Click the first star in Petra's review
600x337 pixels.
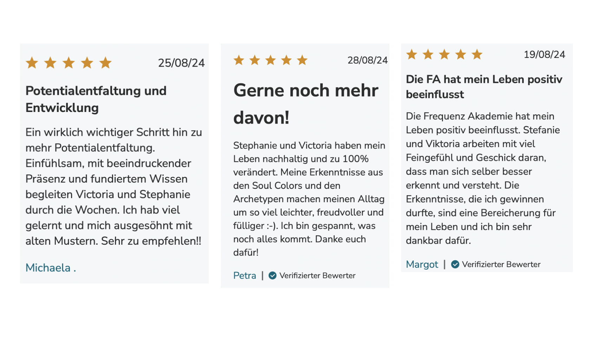tap(239, 60)
